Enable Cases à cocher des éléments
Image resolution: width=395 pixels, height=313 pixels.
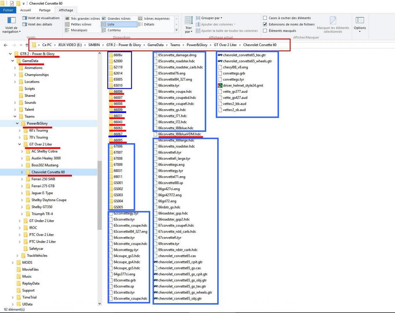click(x=265, y=18)
